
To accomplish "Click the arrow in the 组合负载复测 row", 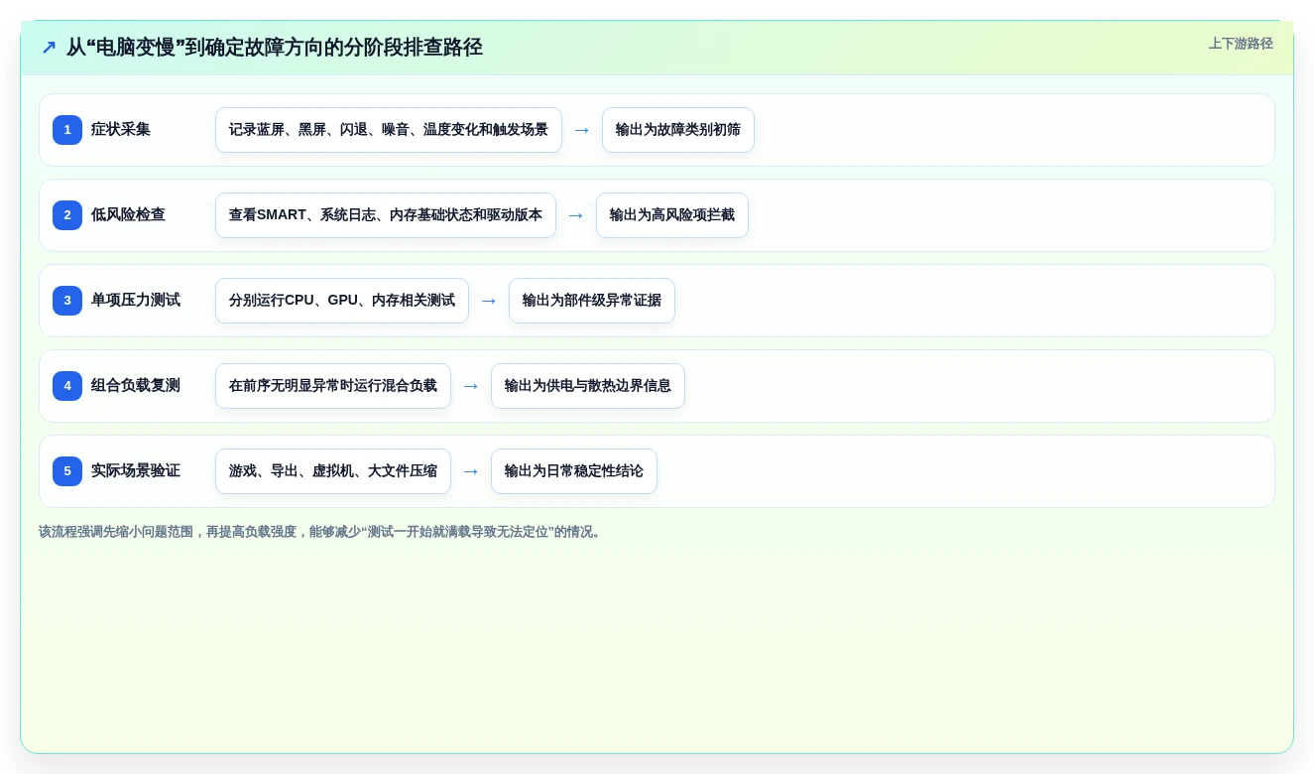I will point(471,386).
